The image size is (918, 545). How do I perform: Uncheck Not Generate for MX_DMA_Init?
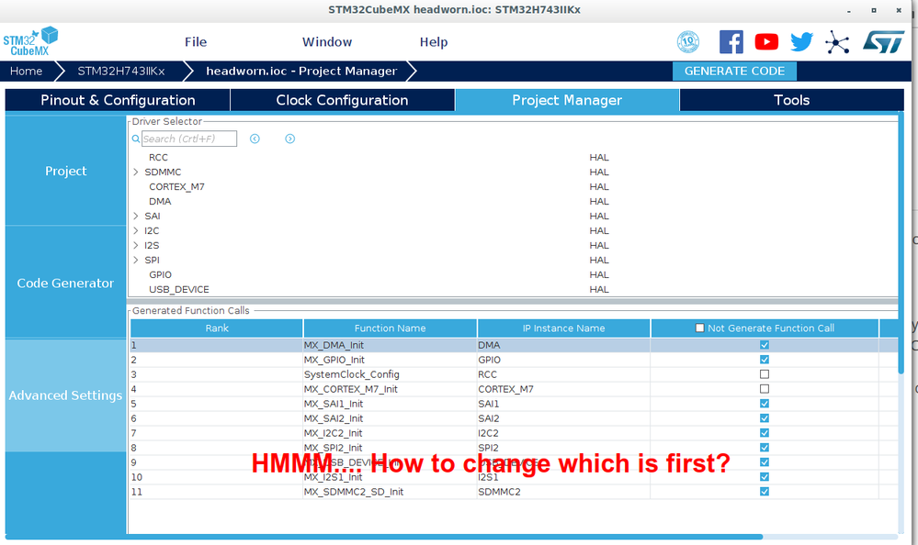pos(765,345)
